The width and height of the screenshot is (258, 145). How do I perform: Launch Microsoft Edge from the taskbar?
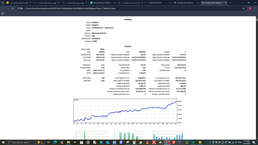click(x=55, y=142)
